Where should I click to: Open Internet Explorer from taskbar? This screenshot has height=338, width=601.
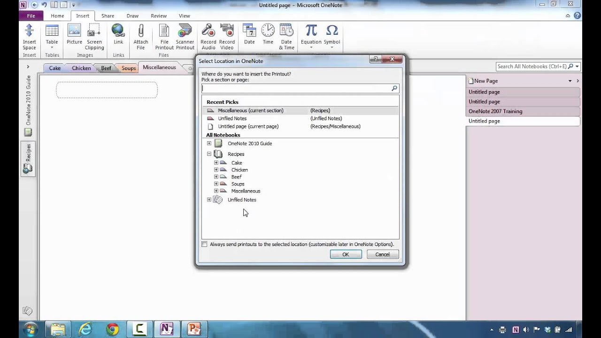85,329
